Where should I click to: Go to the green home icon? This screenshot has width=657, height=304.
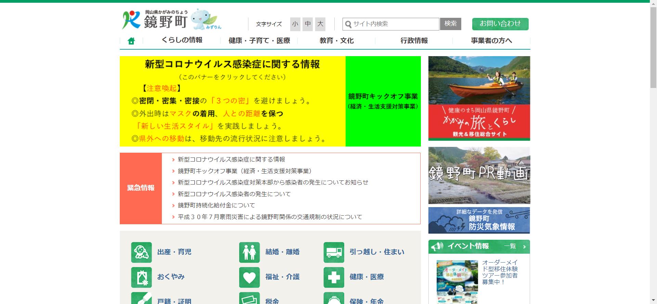coord(131,41)
